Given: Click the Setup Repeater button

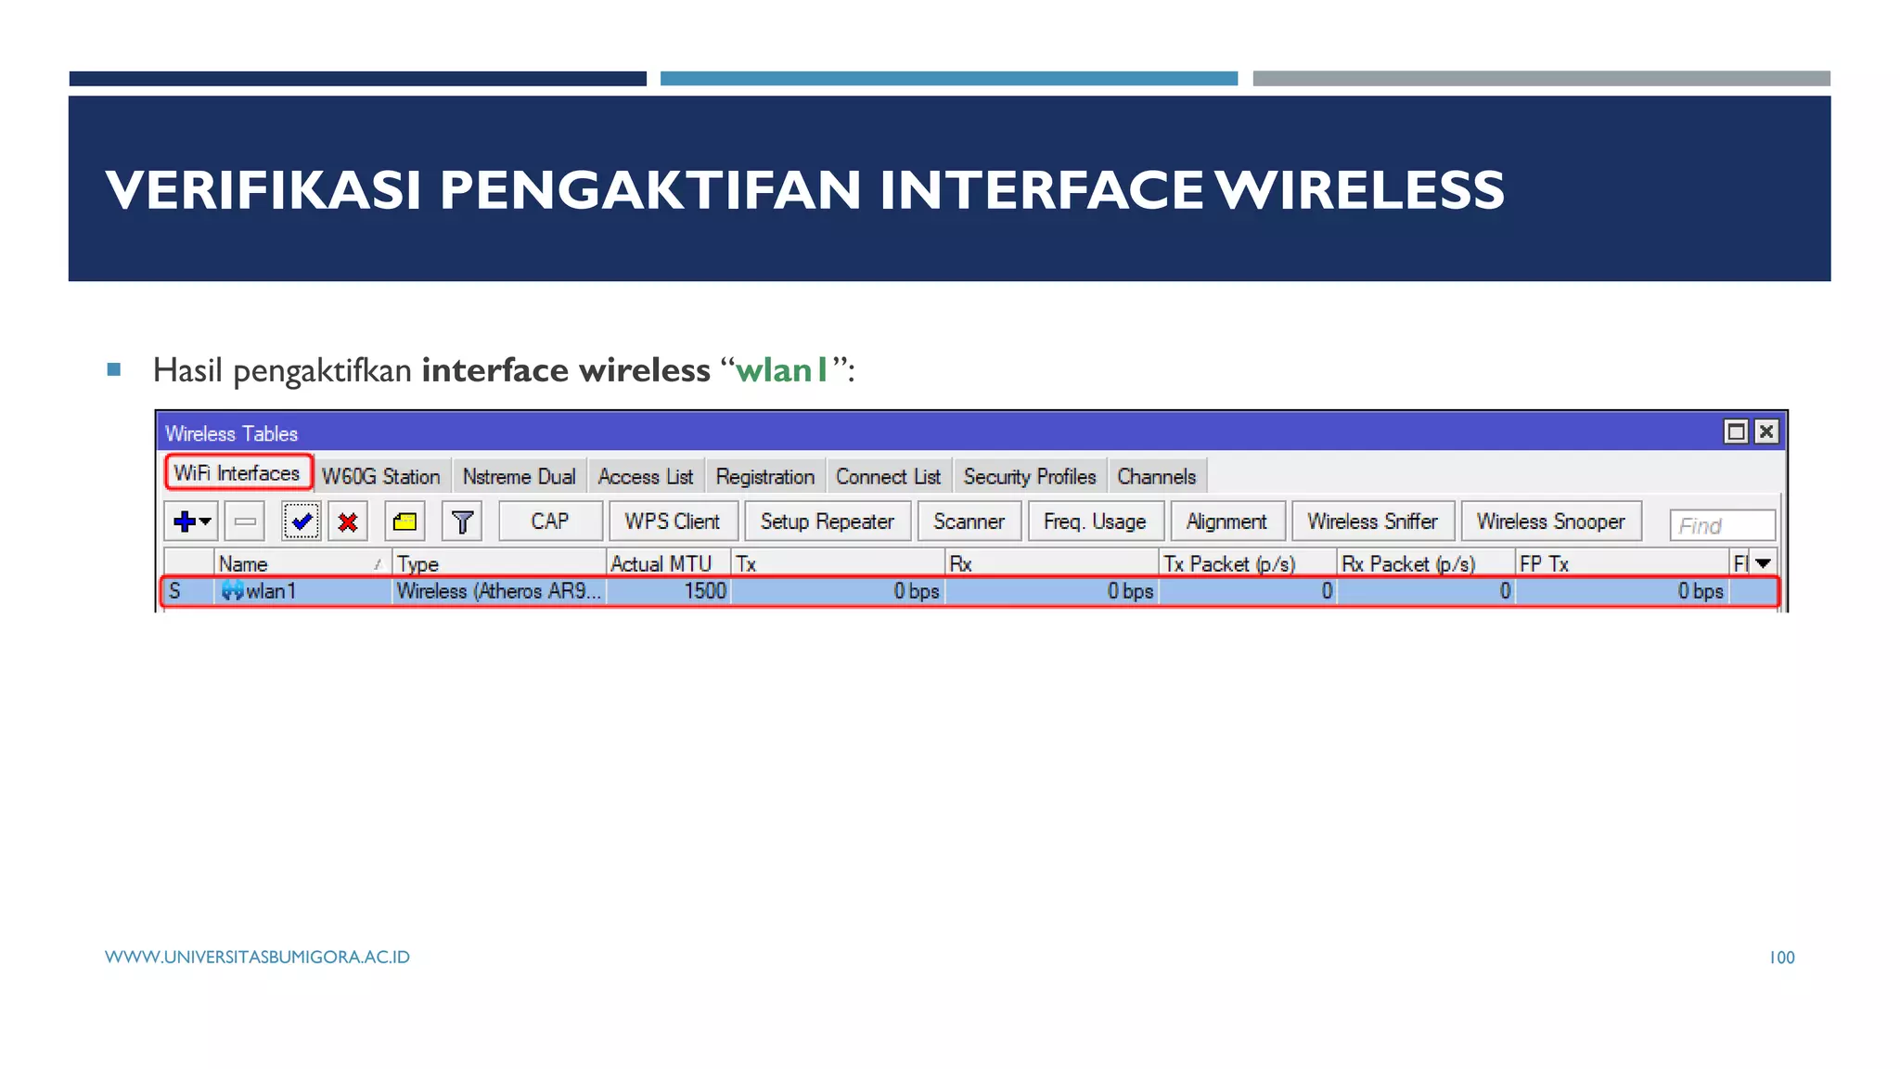Looking at the screenshot, I should tap(828, 522).
